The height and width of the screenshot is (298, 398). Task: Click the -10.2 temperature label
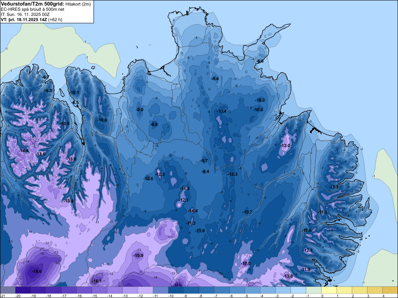260,100
